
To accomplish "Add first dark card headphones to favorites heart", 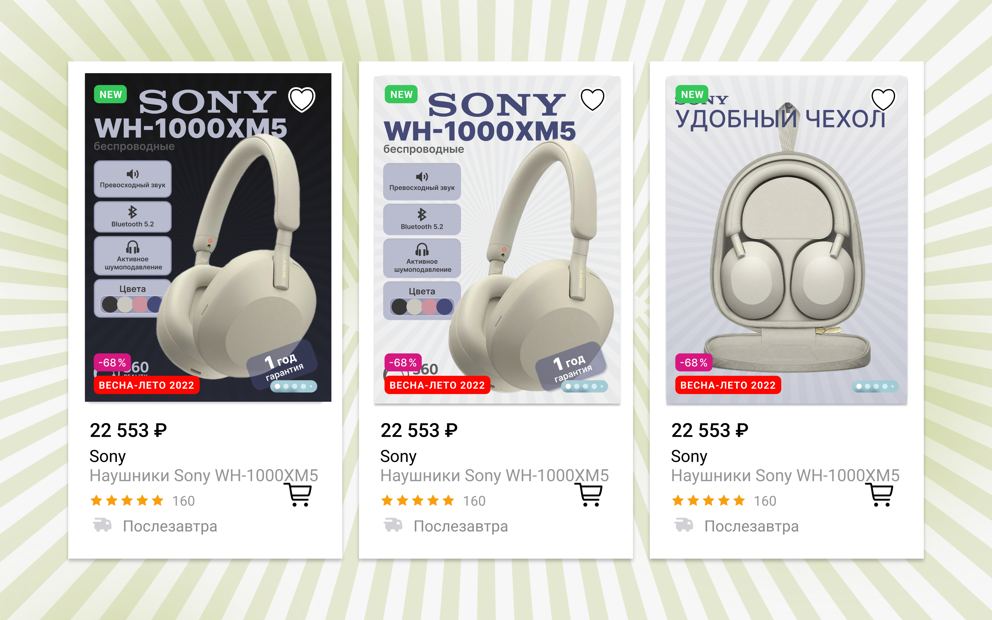I will coord(302,100).
